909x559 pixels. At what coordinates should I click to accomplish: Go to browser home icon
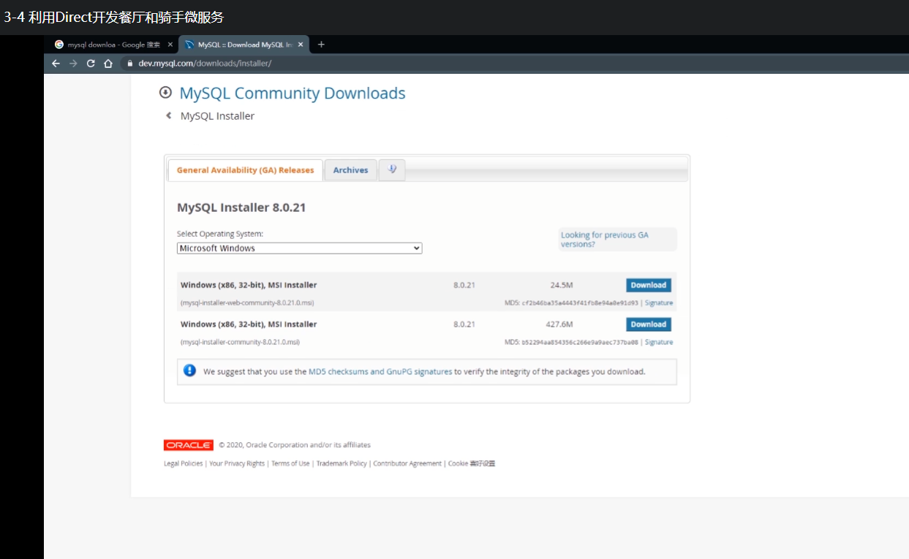click(108, 64)
